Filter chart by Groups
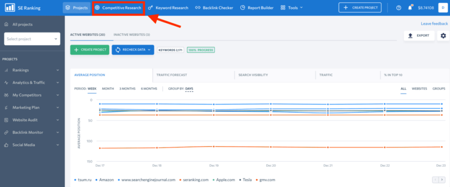Screen dimensions: 450x187 439,89
